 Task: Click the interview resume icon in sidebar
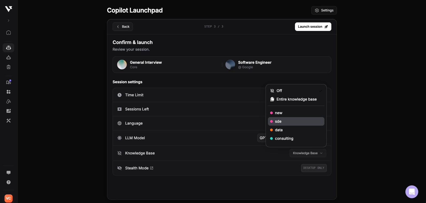pos(9,67)
